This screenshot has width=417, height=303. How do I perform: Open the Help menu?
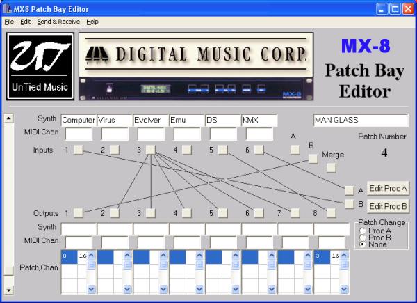[x=92, y=22]
